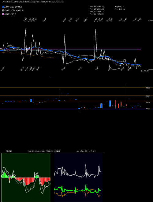Select the 'DOW PT: 0' label
The image size is (153, 202).
click(x=10, y=14)
